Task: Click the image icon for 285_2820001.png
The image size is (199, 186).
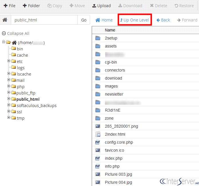Action: 98,126
